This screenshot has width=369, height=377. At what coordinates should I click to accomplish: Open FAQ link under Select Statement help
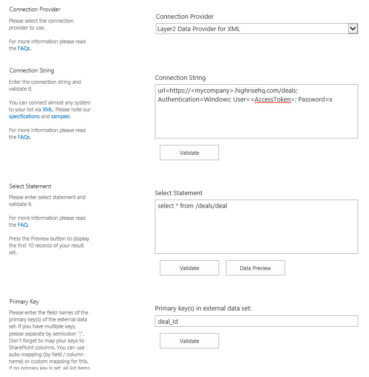pyautogui.click(x=23, y=225)
